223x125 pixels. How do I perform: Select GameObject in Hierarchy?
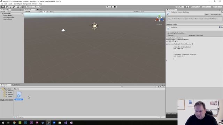pos(8,19)
